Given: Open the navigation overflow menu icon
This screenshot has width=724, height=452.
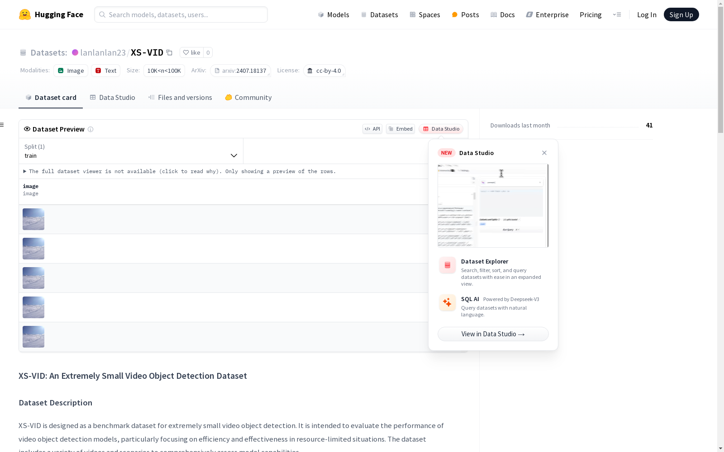Looking at the screenshot, I should [x=617, y=14].
